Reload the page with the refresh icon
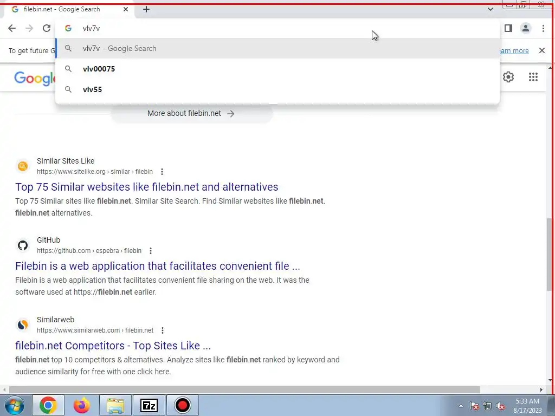The width and height of the screenshot is (555, 416). coord(47,28)
